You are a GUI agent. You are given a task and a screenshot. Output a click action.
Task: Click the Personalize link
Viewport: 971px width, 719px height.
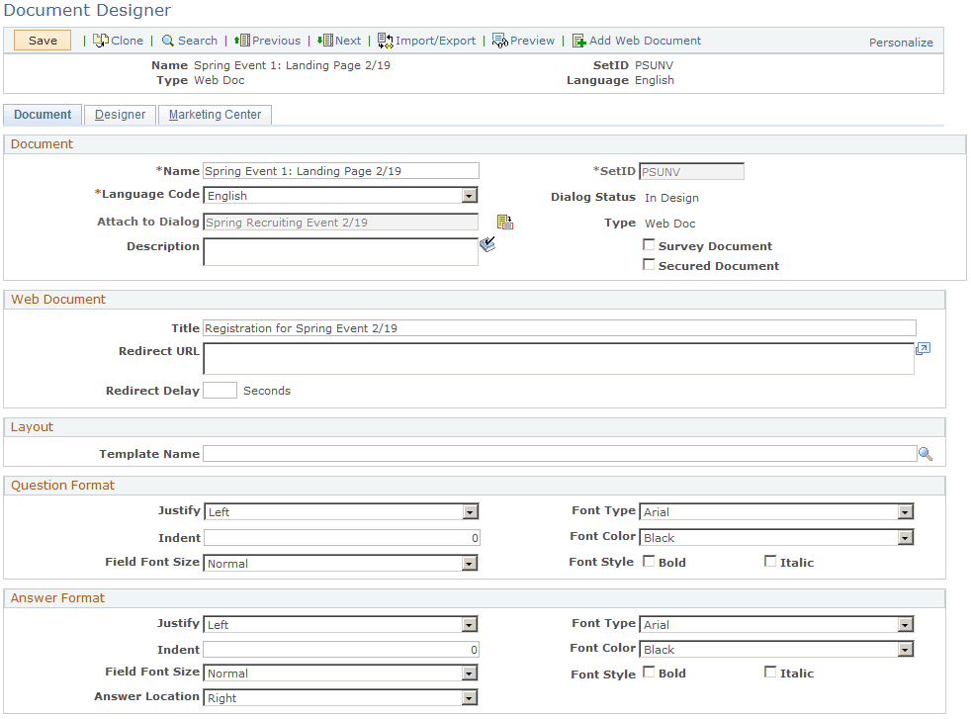[x=901, y=43]
